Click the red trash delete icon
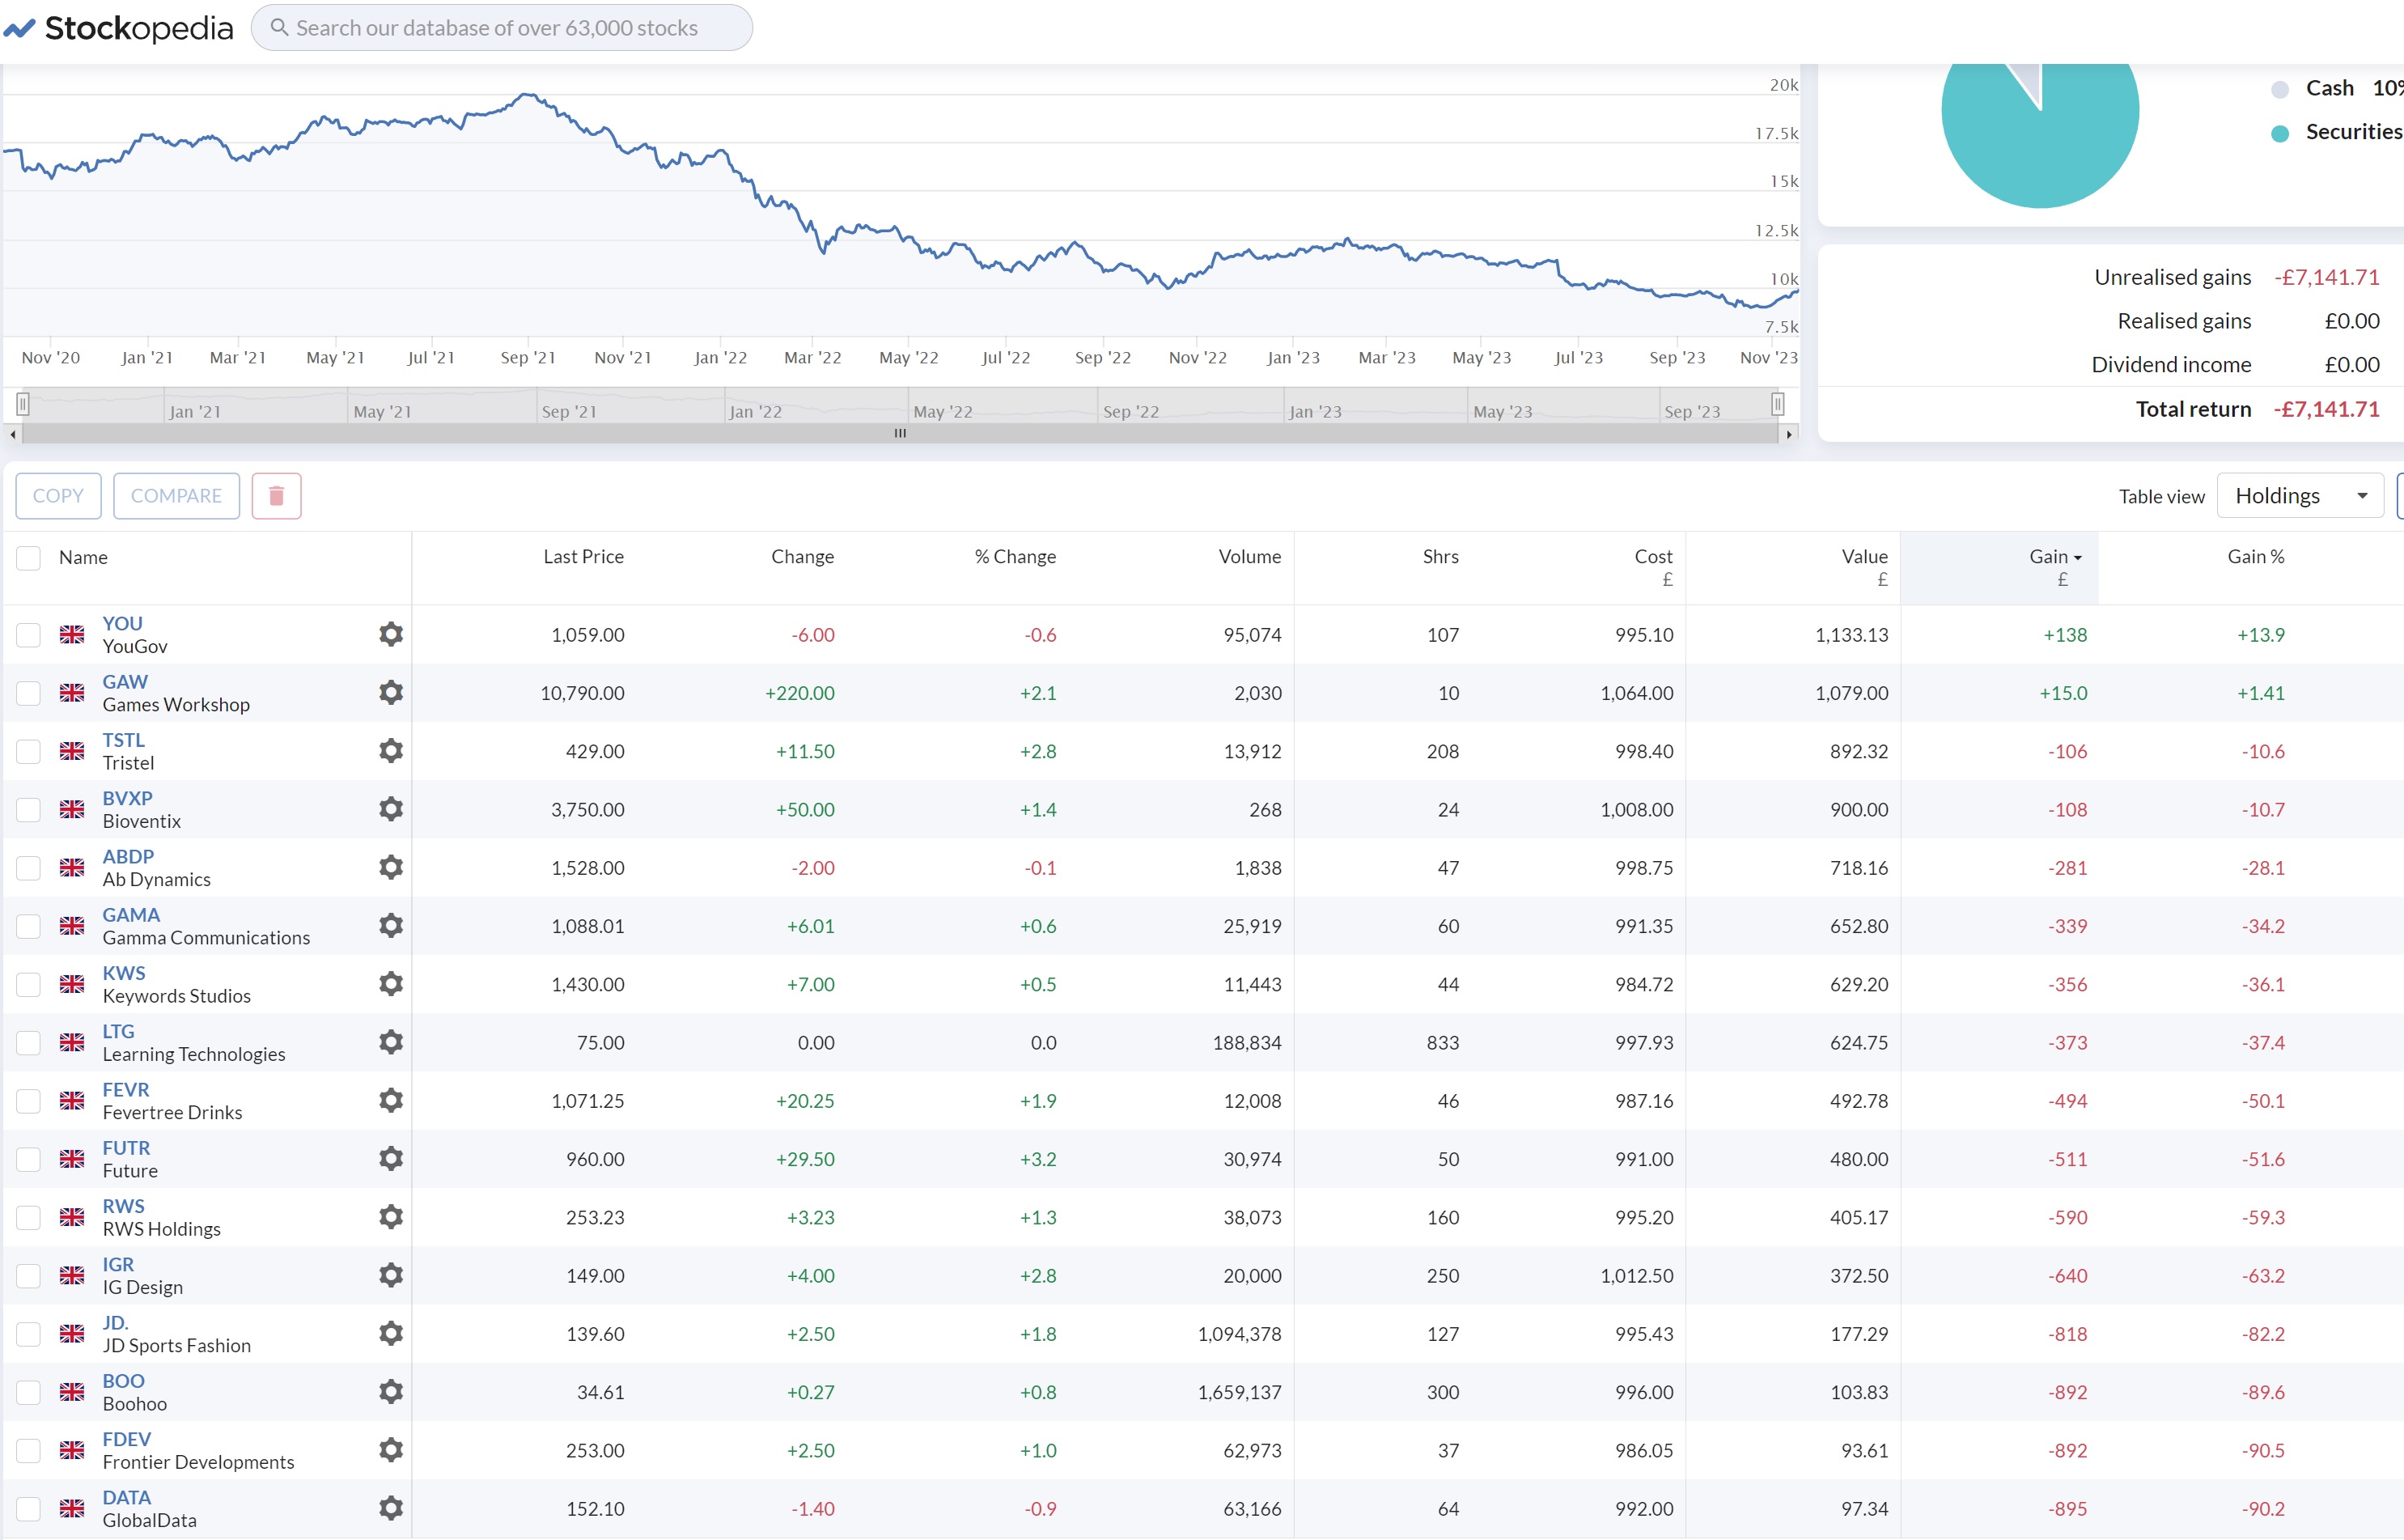The image size is (2404, 1540). 277,496
